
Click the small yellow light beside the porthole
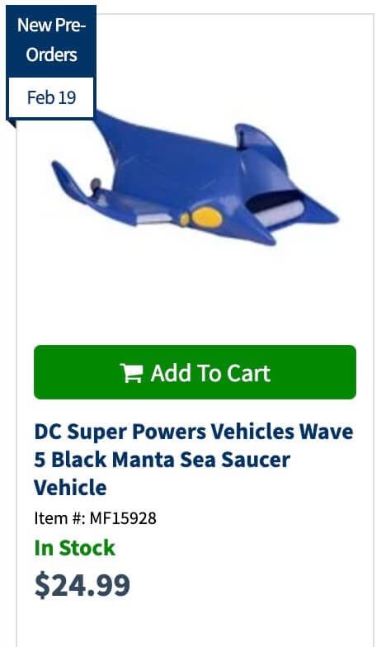(185, 220)
